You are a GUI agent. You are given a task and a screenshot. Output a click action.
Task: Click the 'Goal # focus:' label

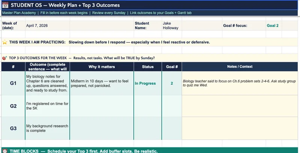235,25
